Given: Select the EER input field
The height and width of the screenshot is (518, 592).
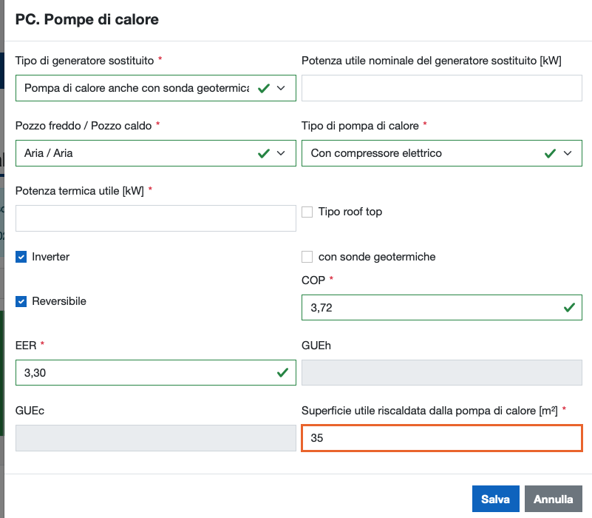Looking at the screenshot, I should coord(140,373).
